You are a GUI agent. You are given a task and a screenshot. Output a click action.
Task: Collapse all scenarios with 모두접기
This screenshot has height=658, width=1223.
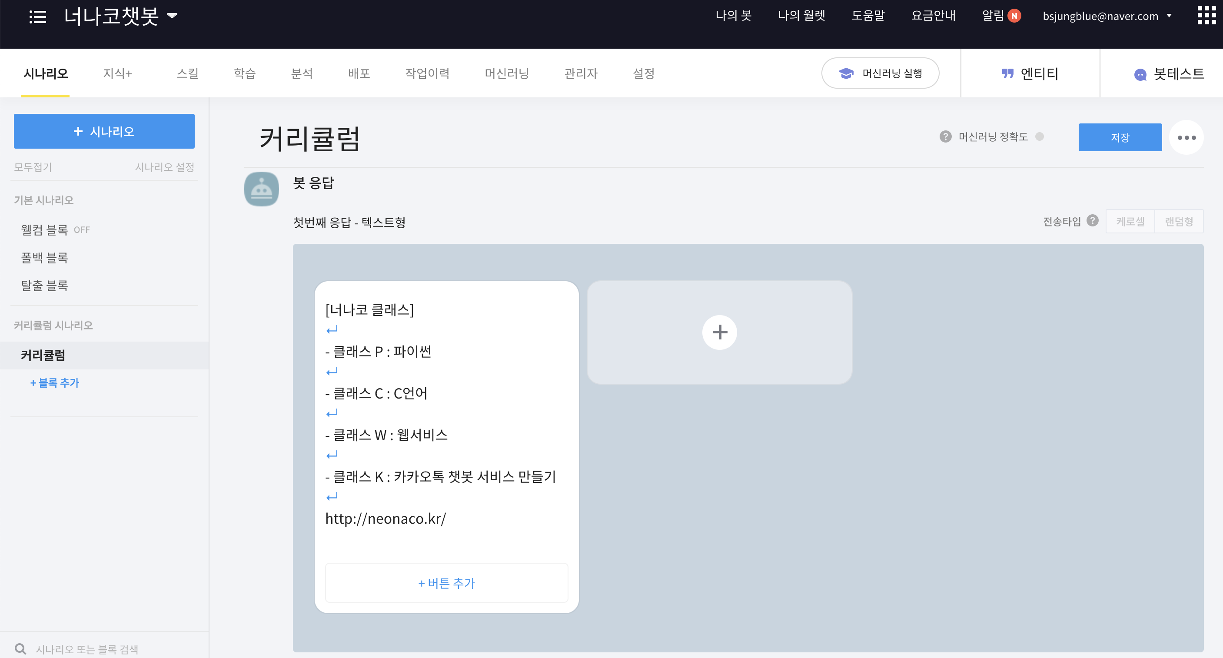(x=33, y=167)
